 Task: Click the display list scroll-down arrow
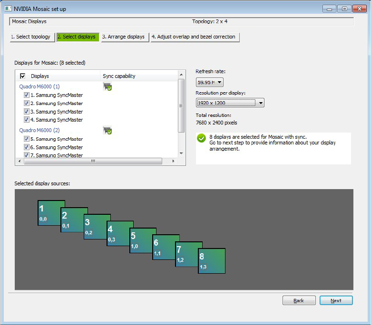coord(181,153)
